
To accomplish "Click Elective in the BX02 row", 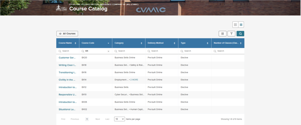I will coord(184,109).
